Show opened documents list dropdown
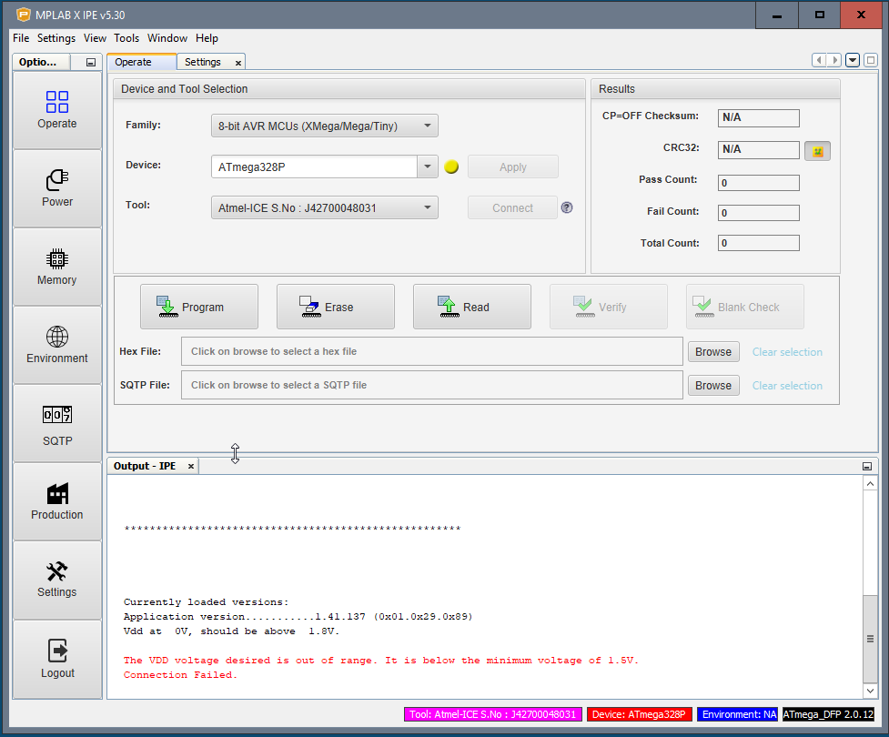Viewport: 889px width, 737px height. click(x=853, y=60)
